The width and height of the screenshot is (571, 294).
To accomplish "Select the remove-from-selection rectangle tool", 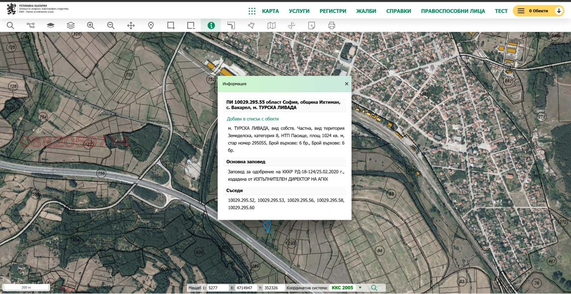I will click(191, 25).
